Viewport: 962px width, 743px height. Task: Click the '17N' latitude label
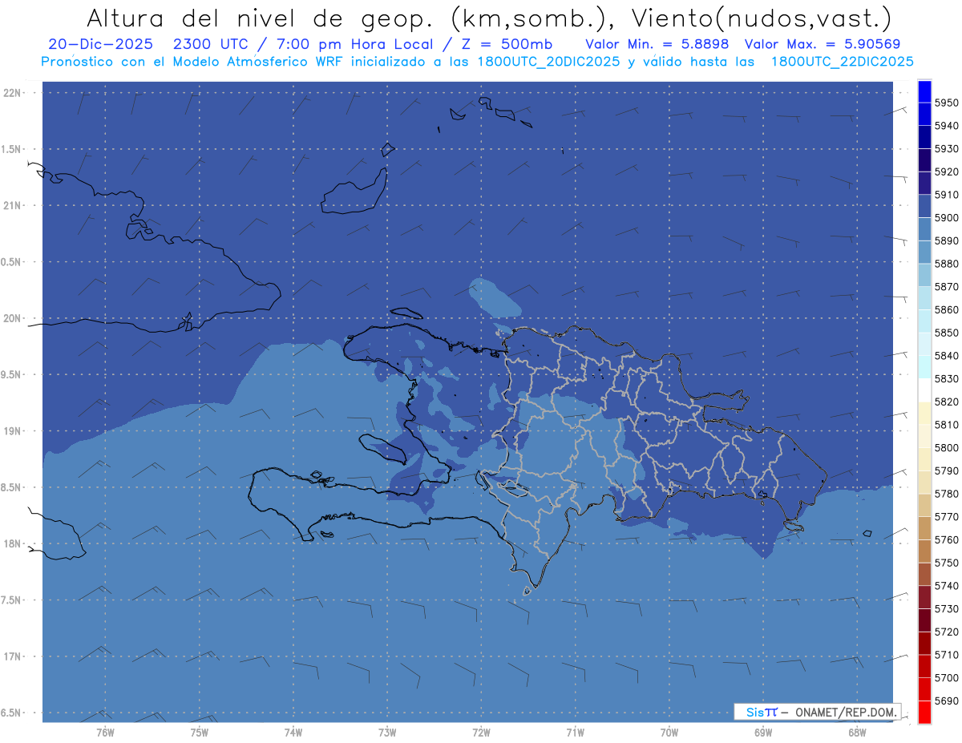[13, 656]
